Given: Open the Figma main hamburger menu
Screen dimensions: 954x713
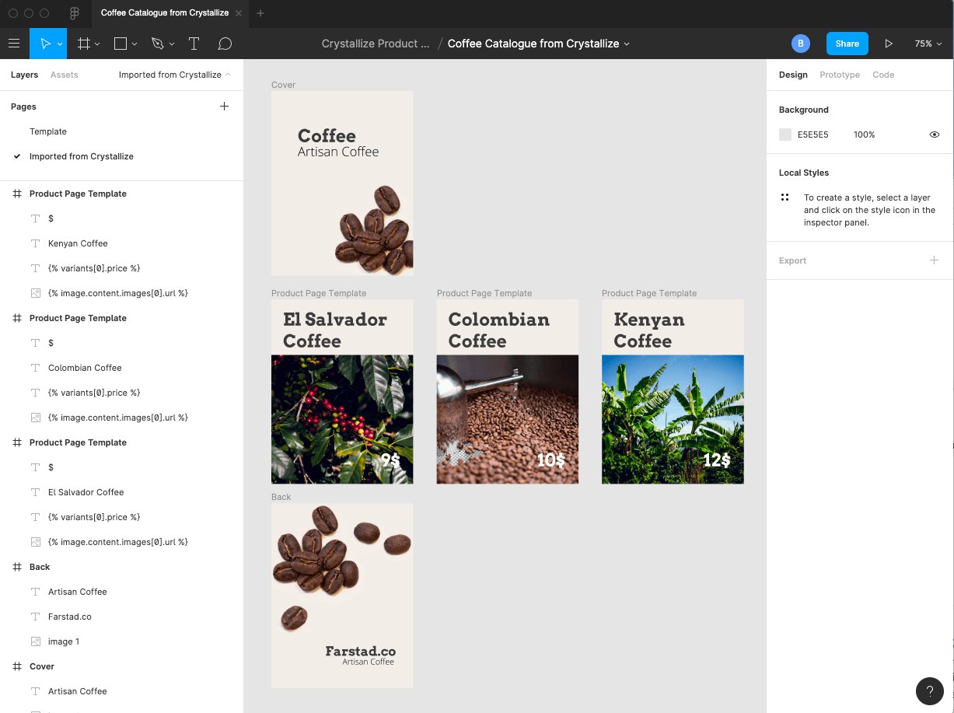Looking at the screenshot, I should pos(14,44).
